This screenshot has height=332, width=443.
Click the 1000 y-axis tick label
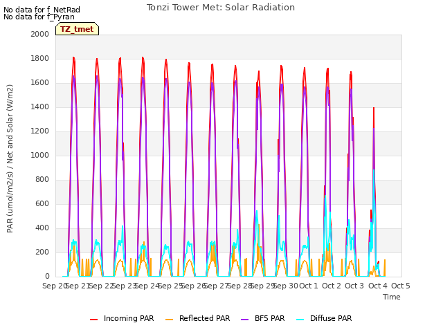click(40, 155)
